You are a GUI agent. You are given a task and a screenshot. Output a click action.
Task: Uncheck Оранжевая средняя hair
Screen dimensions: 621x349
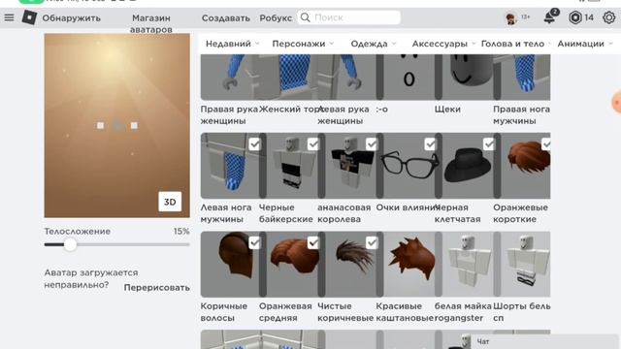click(x=312, y=243)
